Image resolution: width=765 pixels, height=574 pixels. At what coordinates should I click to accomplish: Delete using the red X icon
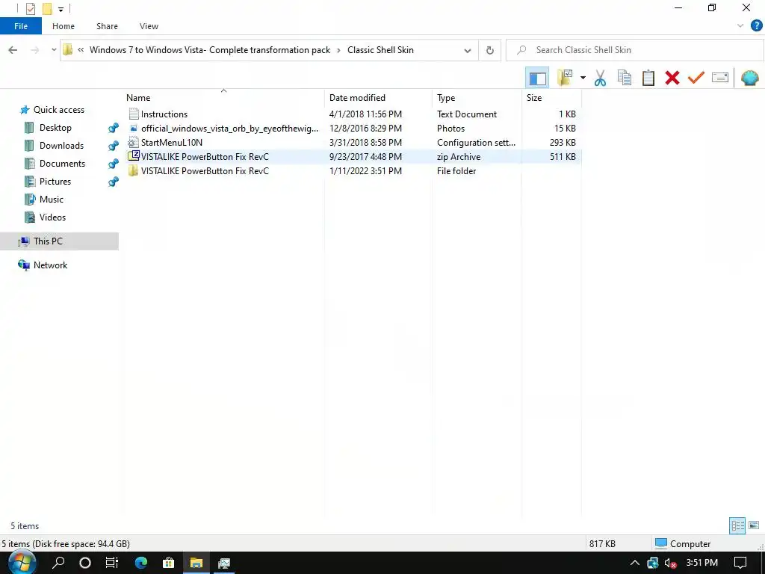(672, 78)
